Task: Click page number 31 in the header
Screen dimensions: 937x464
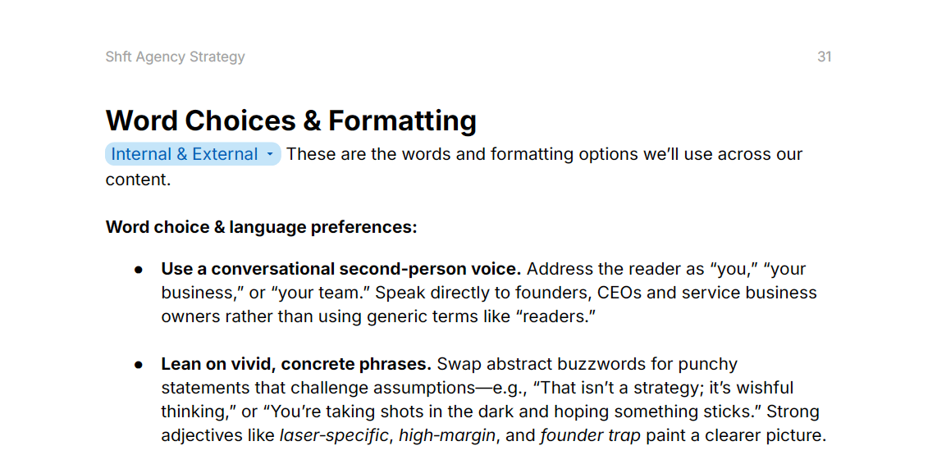Action: [x=825, y=57]
